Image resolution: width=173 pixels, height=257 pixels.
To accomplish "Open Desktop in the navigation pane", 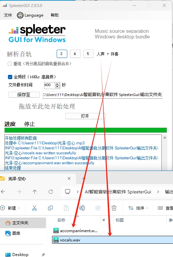I will (20, 254).
